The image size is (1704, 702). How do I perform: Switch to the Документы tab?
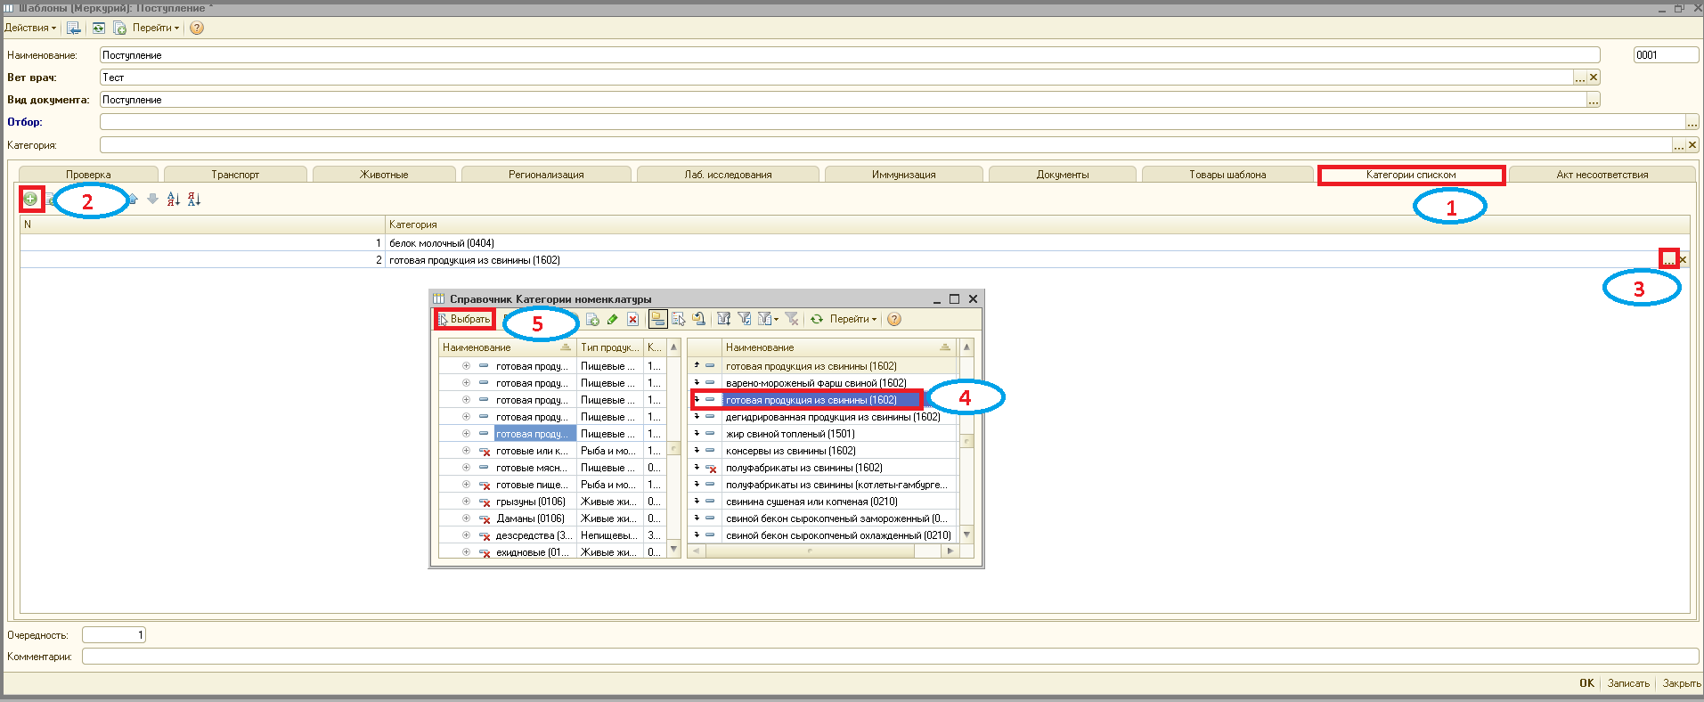pyautogui.click(x=1063, y=175)
